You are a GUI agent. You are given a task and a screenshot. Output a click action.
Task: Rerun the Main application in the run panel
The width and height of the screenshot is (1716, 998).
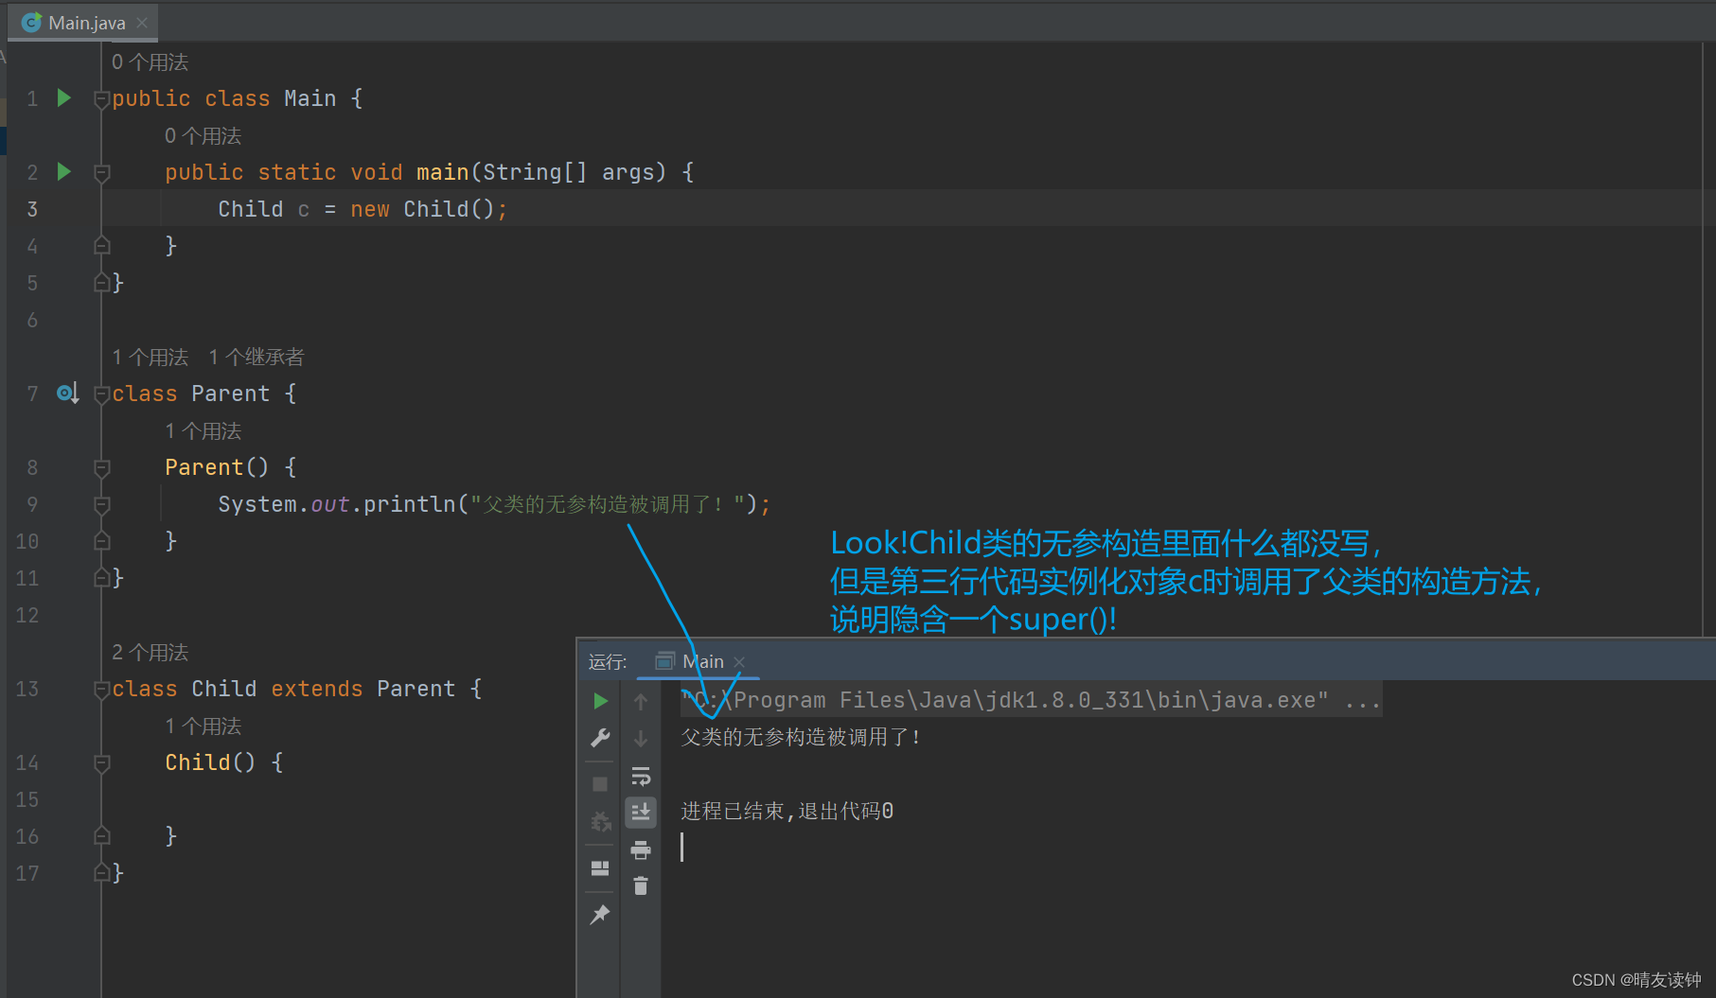click(x=599, y=700)
